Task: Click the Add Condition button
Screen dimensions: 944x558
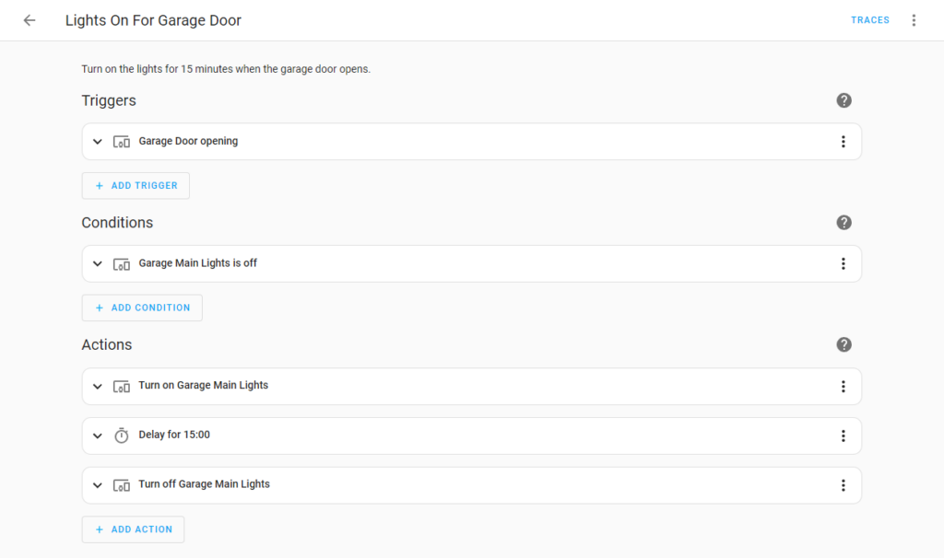Action: click(142, 308)
